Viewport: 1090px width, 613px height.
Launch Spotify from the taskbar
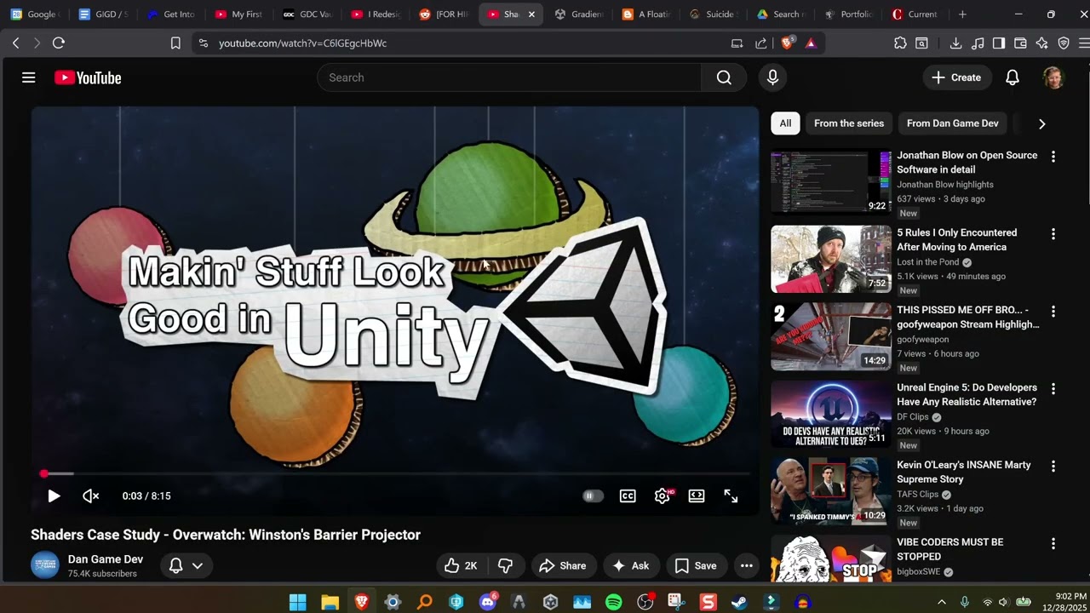[x=613, y=602]
